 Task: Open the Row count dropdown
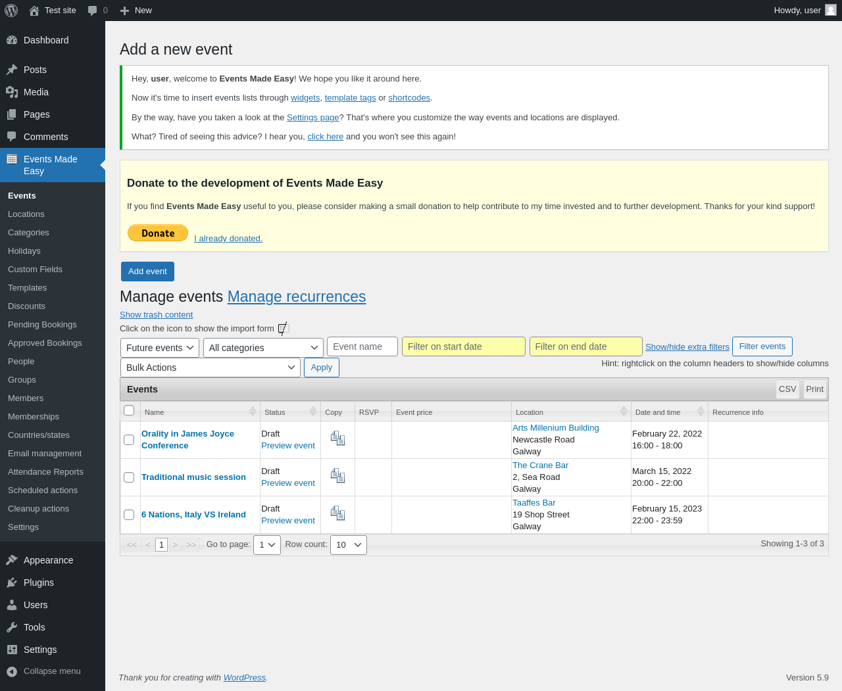tap(349, 545)
